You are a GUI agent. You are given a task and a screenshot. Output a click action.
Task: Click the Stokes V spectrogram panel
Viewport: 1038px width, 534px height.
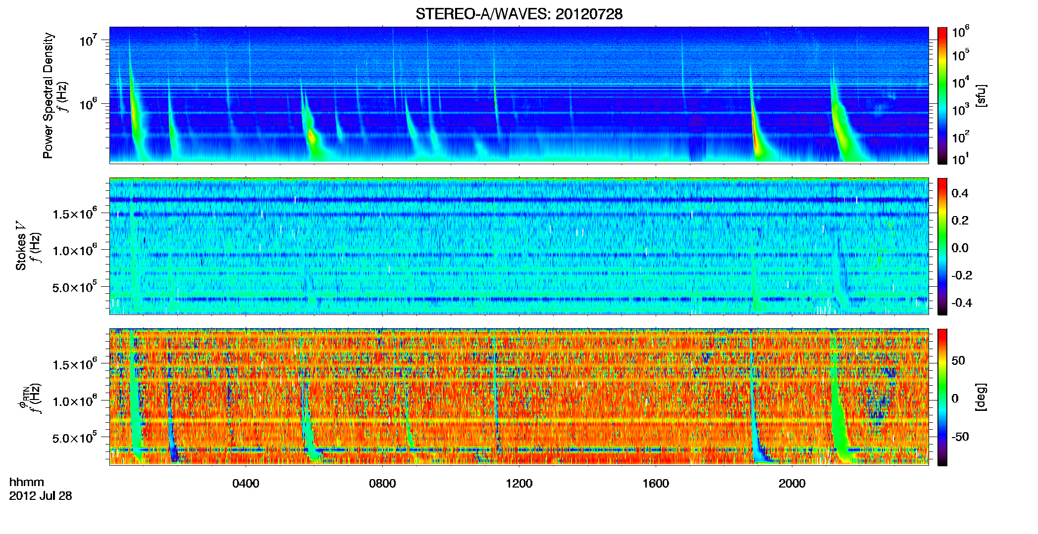[x=519, y=246]
